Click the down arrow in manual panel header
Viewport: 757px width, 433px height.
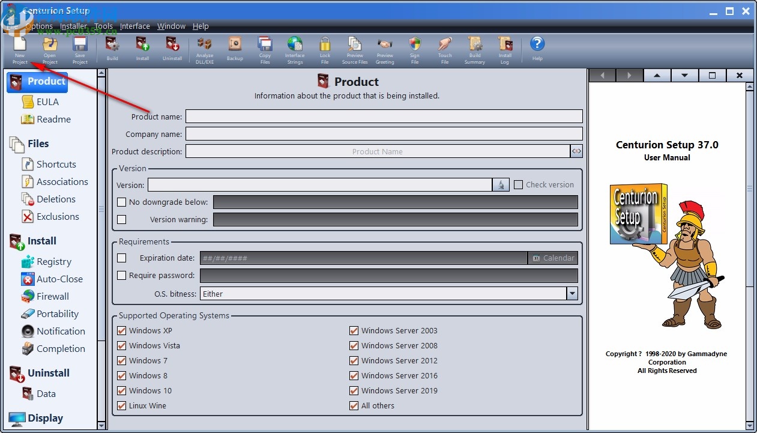[684, 76]
